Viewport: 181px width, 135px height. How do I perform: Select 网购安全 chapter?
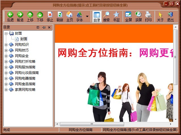[22, 56]
